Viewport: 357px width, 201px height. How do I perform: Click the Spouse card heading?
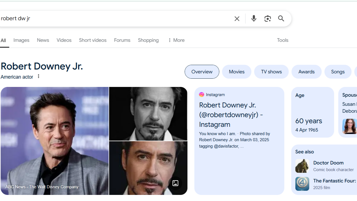coord(350,95)
